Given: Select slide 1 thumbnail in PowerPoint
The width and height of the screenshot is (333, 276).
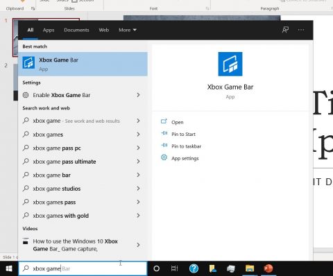Looking at the screenshot, I should pyautogui.click(x=15, y=37).
